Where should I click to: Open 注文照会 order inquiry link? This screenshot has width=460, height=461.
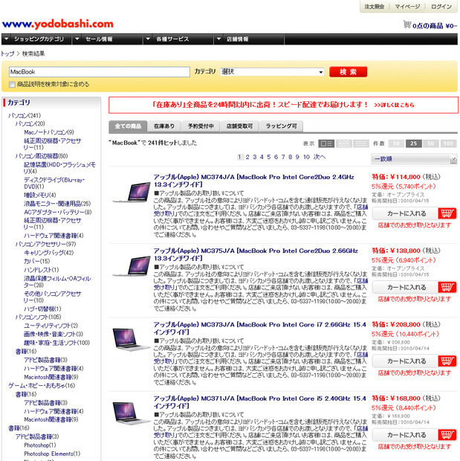pyautogui.click(x=375, y=7)
